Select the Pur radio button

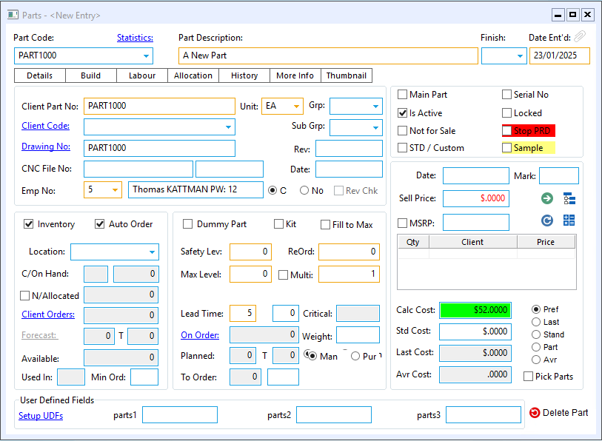coord(355,356)
